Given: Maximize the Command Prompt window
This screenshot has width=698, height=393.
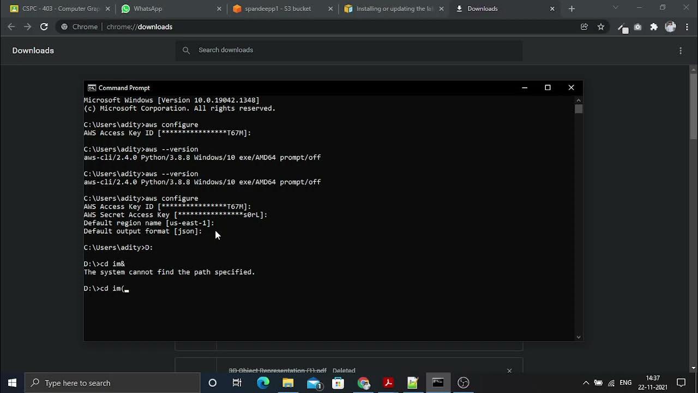Looking at the screenshot, I should (548, 88).
